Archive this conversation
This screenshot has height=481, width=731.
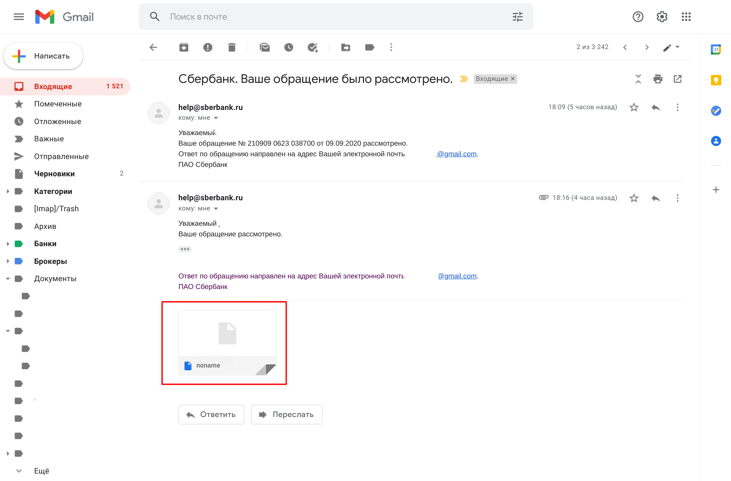click(184, 48)
